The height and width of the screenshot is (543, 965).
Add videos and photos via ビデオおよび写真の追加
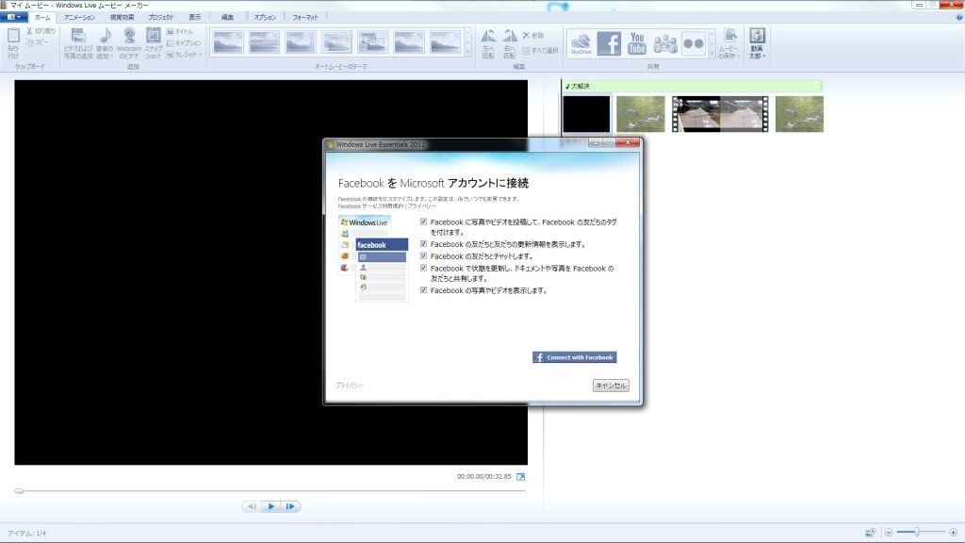pyautogui.click(x=78, y=43)
